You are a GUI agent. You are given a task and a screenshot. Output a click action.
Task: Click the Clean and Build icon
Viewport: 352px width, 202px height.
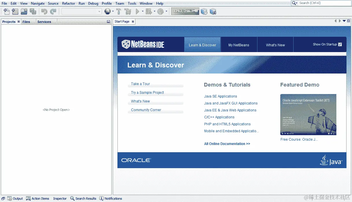point(128,12)
